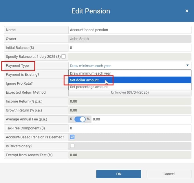The image size is (194, 183).
Task: Toggle Average Annual Fee dollar/percent switch
Action: coord(80,119)
